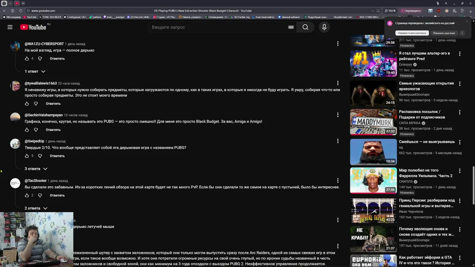Screen dimensions: 475x267
Task: Expand '2 ответа' under TacShooter comment
Action: pos(36,208)
